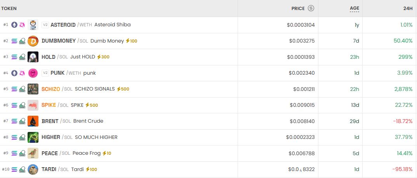Click the V2 label on the ASTEROID row
This screenshot has height=178, width=417.
point(45,25)
